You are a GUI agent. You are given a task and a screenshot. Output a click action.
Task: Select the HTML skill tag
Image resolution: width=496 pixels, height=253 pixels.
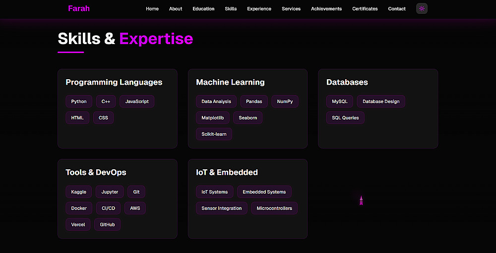click(77, 118)
